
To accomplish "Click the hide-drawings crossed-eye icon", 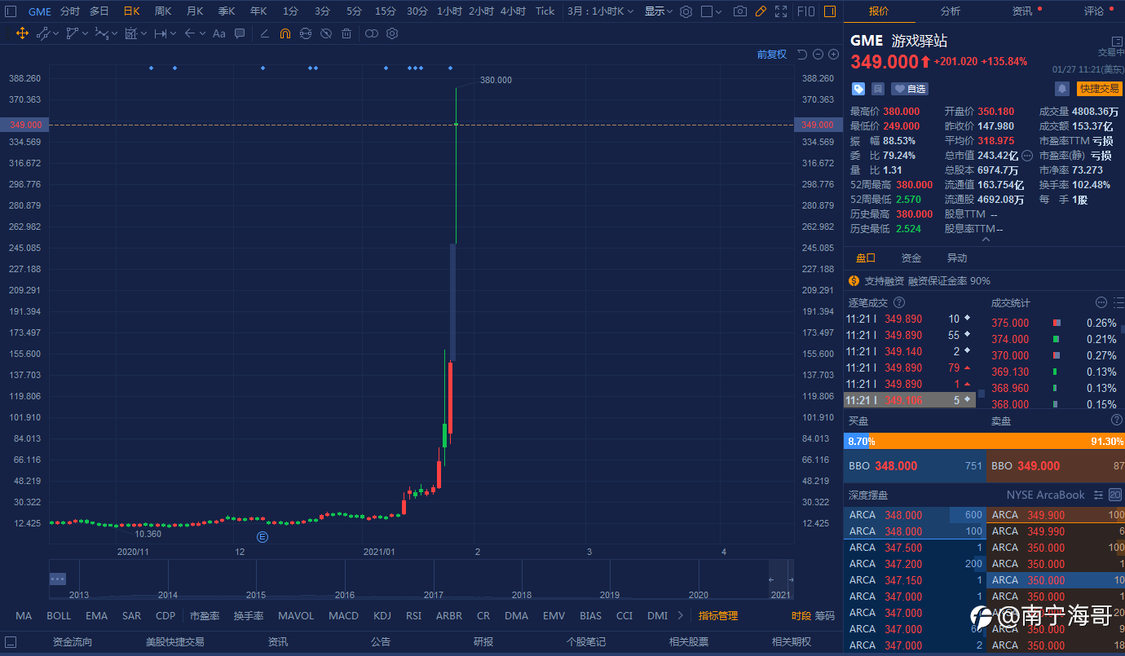I will 326,33.
